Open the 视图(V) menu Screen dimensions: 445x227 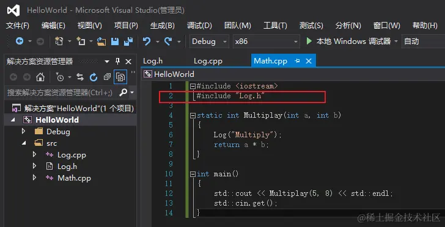point(89,26)
